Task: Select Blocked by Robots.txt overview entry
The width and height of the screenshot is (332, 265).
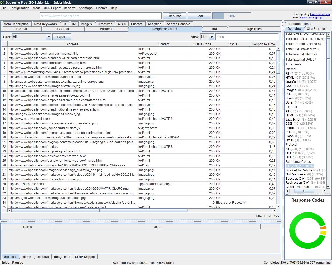Action: click(x=306, y=170)
